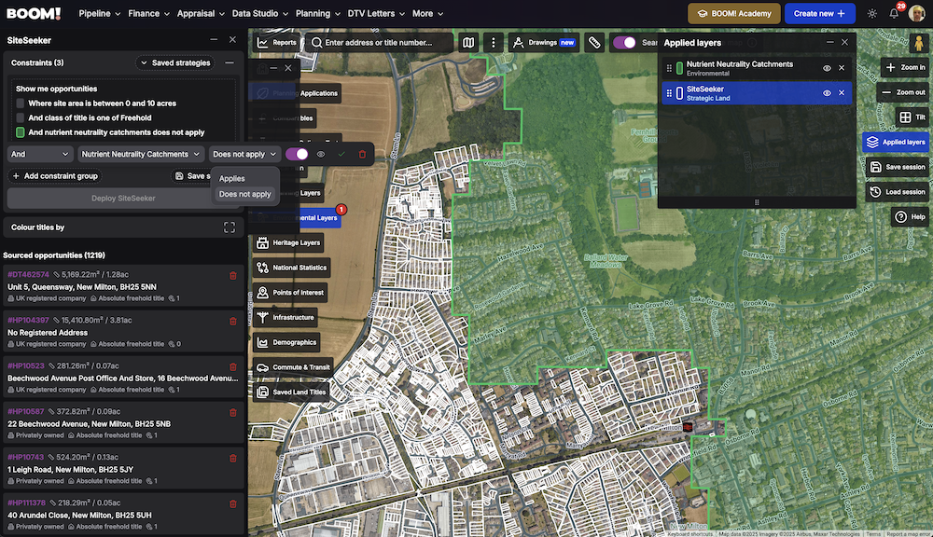Click Deploy SiteSeeker button
The height and width of the screenshot is (537, 933).
(x=123, y=198)
